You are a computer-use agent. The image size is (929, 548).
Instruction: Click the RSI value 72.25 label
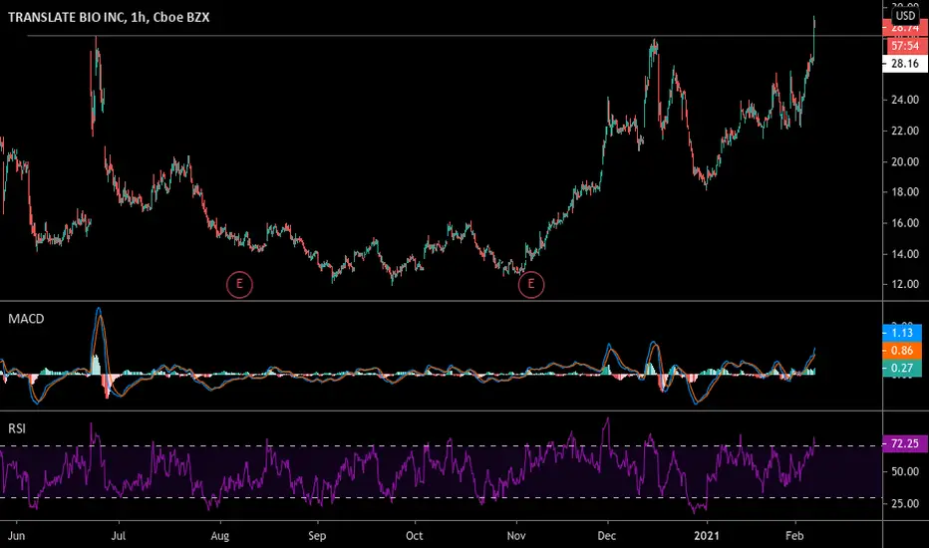click(905, 443)
